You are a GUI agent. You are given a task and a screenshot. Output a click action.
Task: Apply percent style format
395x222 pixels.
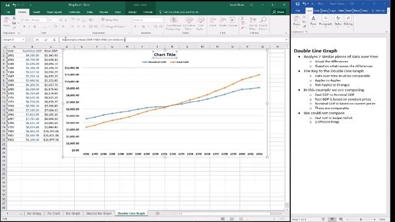point(143,27)
